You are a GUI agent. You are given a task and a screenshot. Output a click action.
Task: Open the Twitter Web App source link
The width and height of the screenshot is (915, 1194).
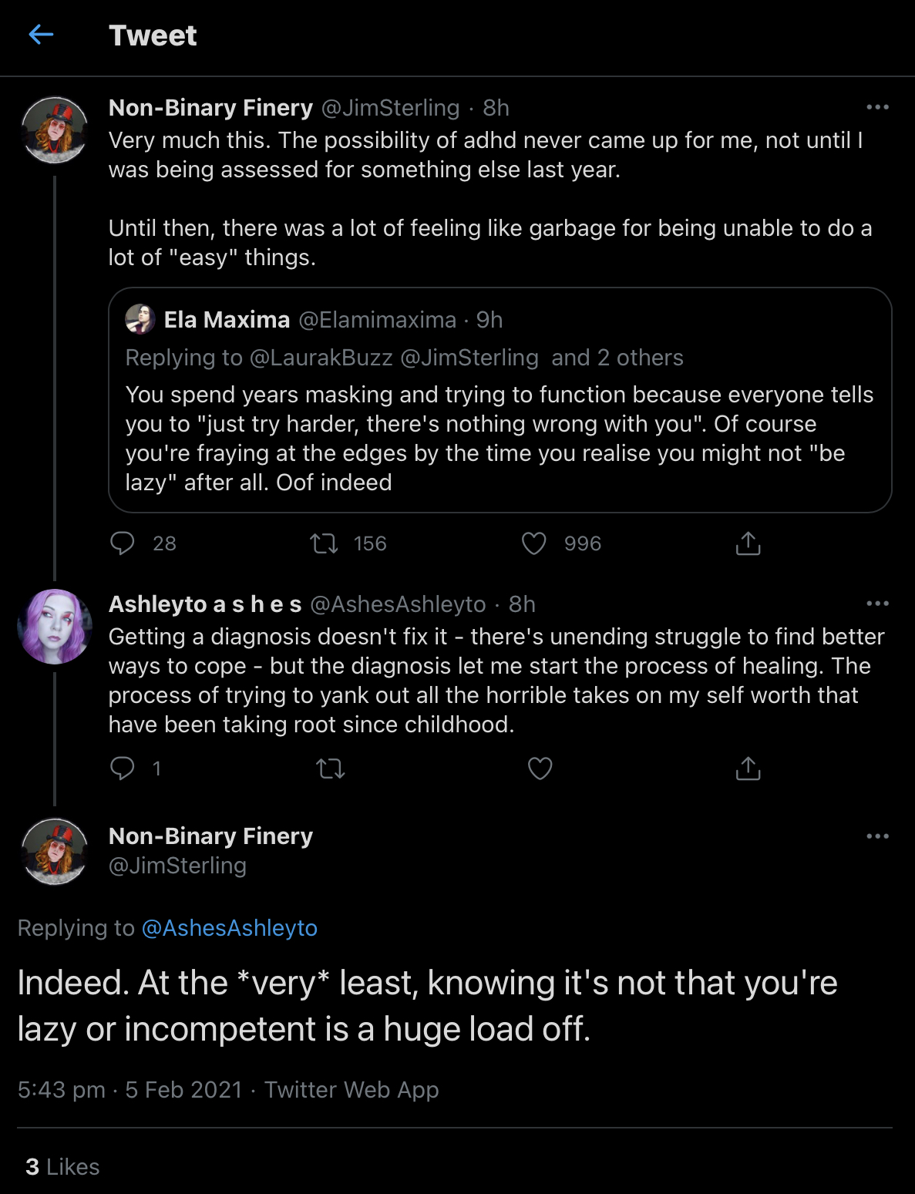pos(352,1090)
